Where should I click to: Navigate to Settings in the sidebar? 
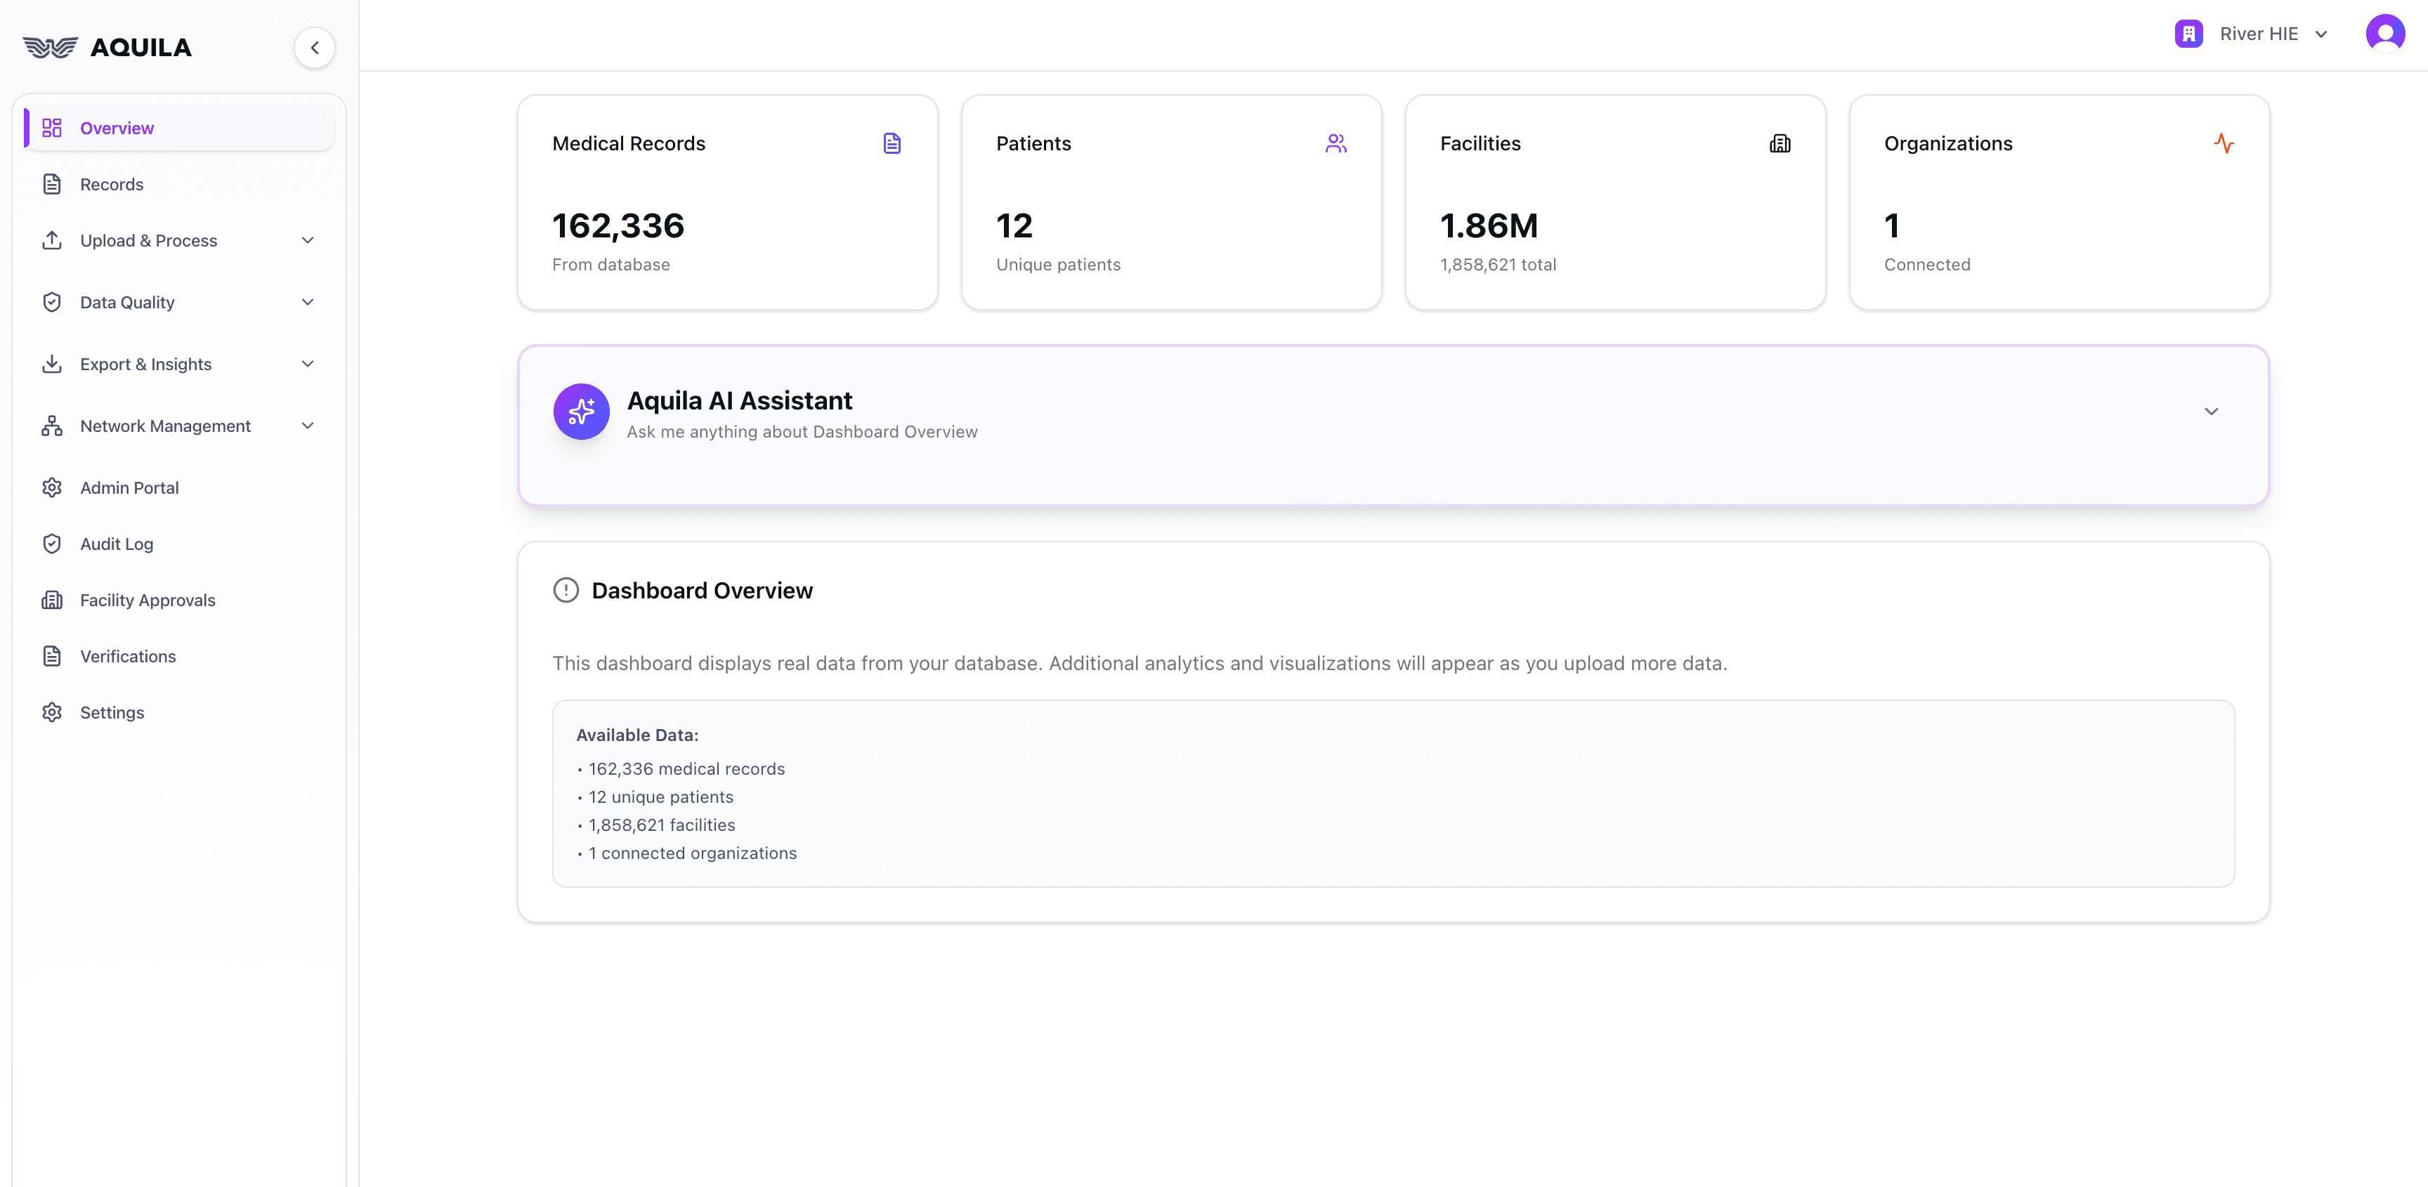point(111,712)
